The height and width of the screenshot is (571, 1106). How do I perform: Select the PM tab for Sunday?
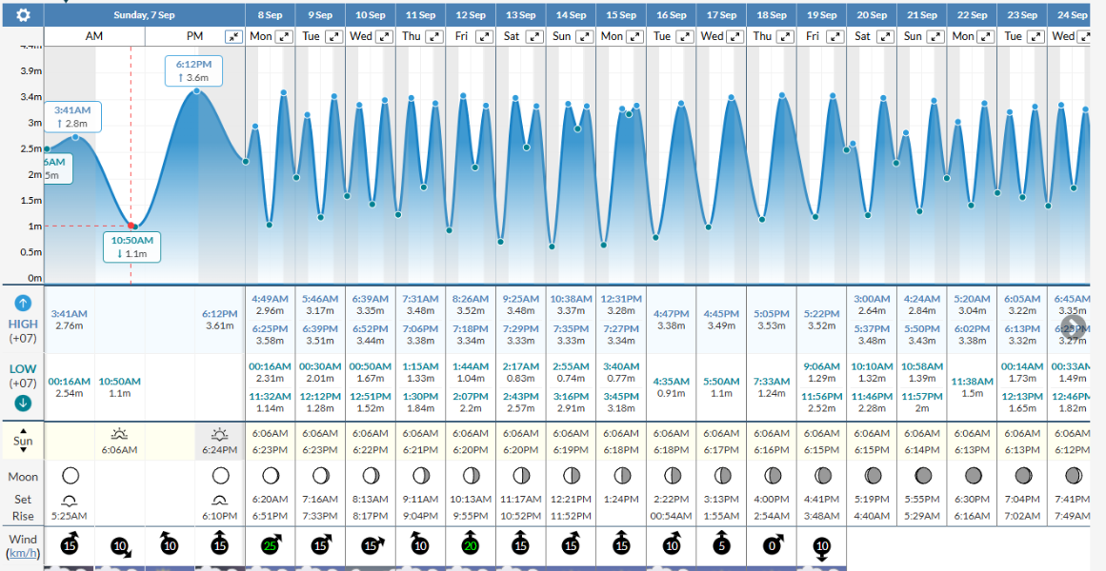[194, 36]
